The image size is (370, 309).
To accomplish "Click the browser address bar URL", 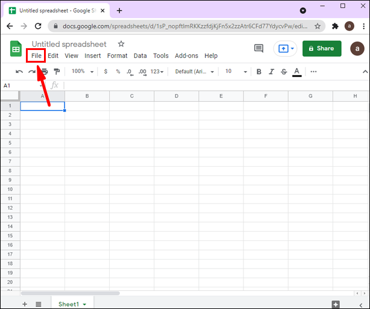I will tap(185, 26).
